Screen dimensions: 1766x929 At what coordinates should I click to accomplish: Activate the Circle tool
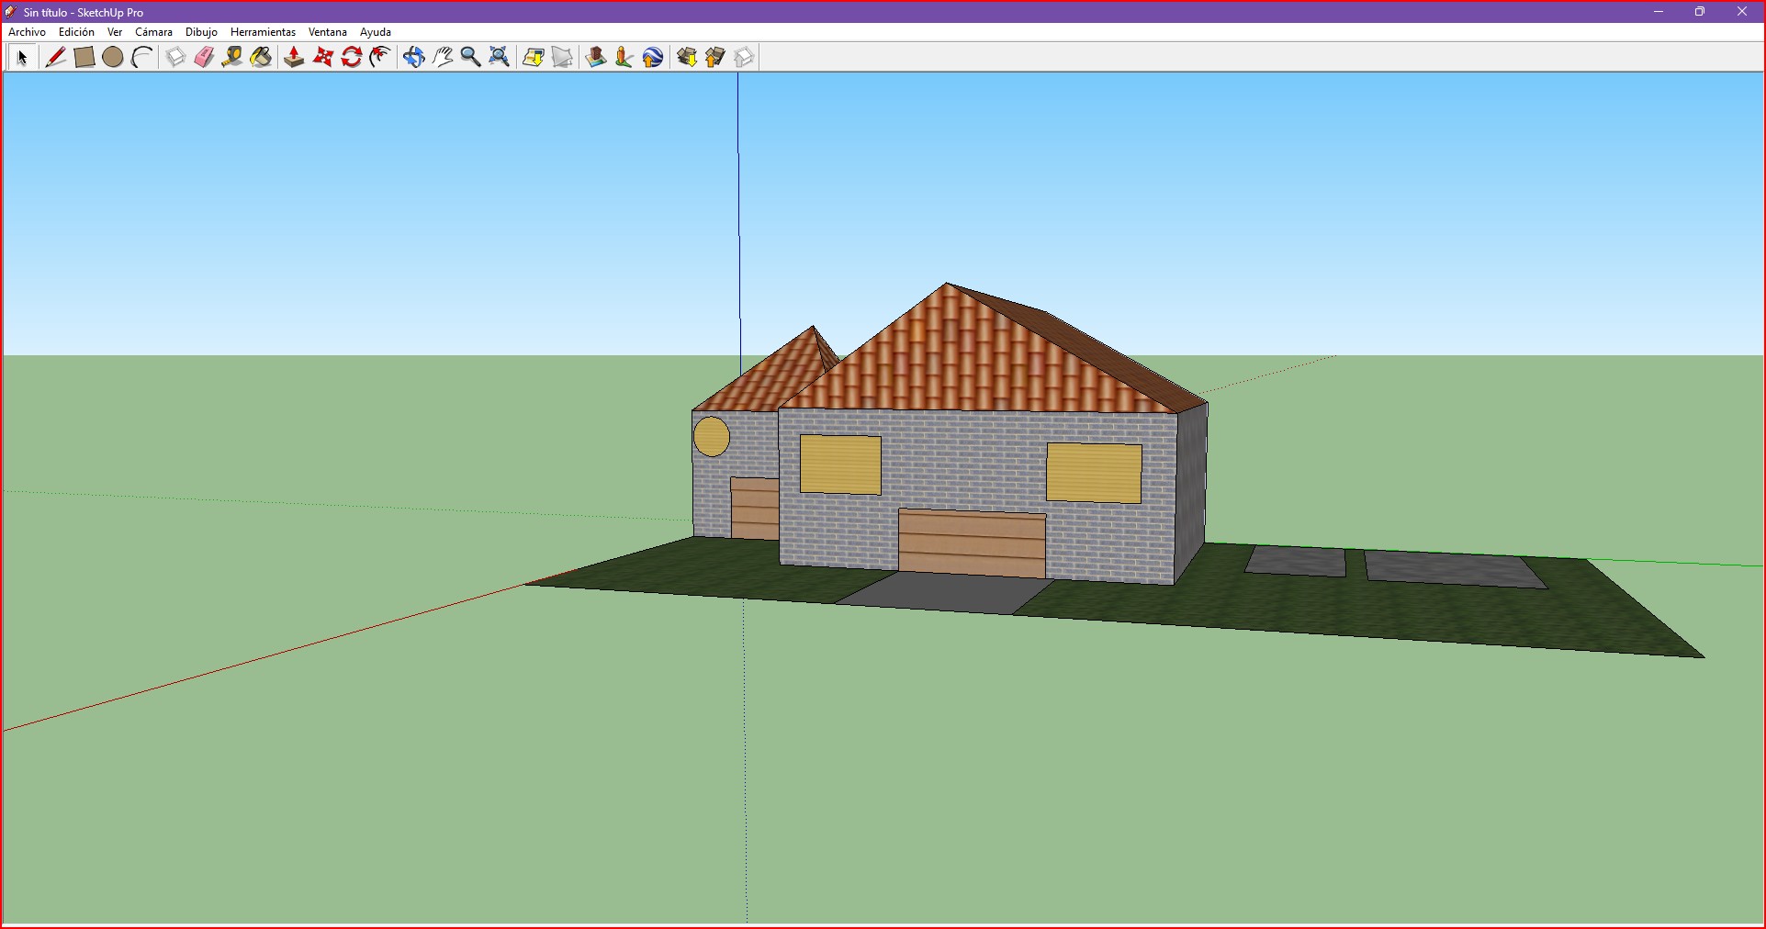click(113, 58)
